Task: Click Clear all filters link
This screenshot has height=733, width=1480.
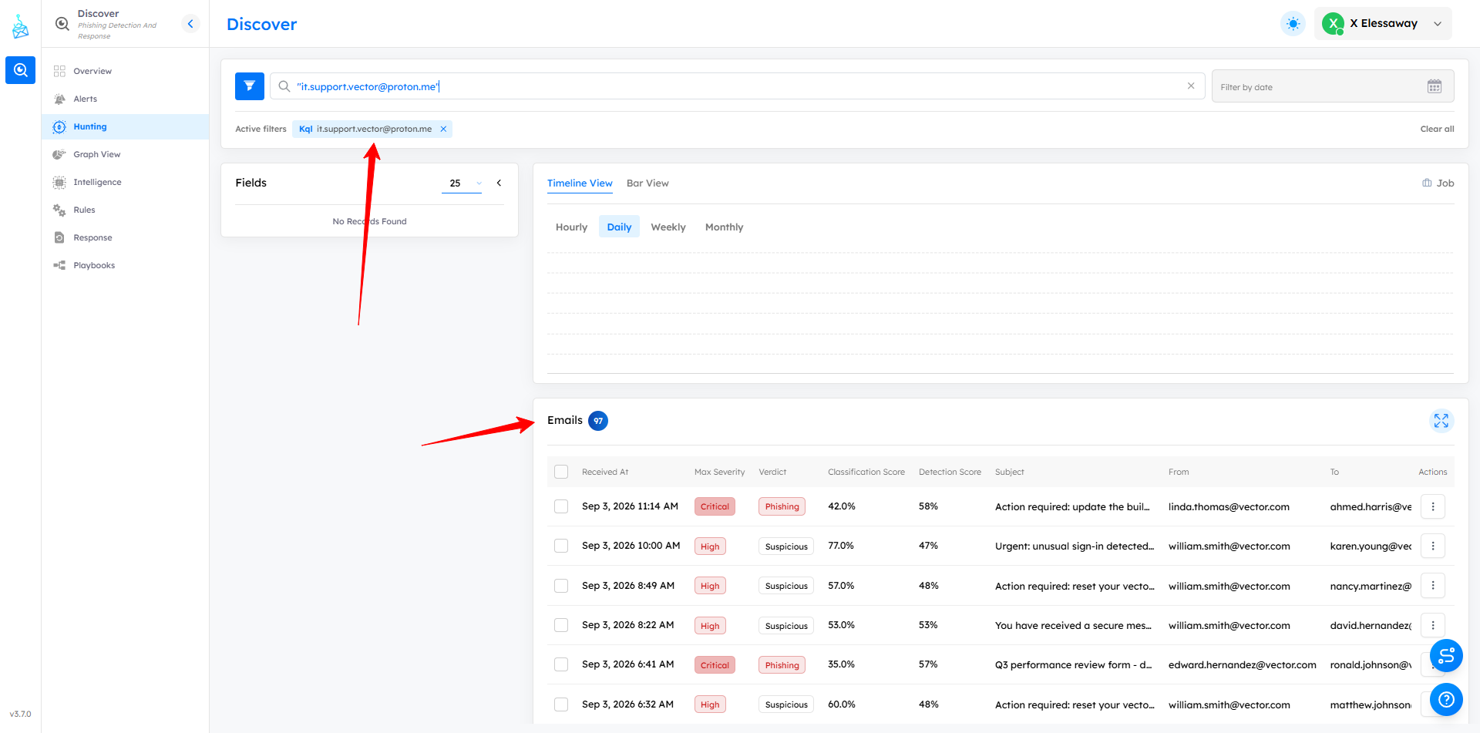Action: [1437, 129]
